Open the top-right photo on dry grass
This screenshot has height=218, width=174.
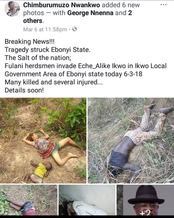[131, 140]
